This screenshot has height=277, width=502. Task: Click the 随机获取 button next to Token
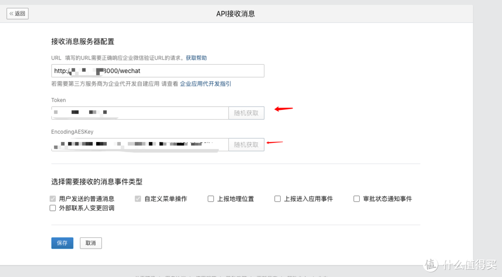click(246, 113)
